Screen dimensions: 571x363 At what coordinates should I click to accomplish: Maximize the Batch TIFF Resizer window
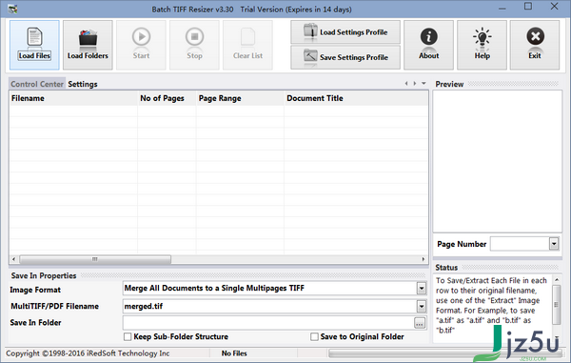[x=528, y=7]
